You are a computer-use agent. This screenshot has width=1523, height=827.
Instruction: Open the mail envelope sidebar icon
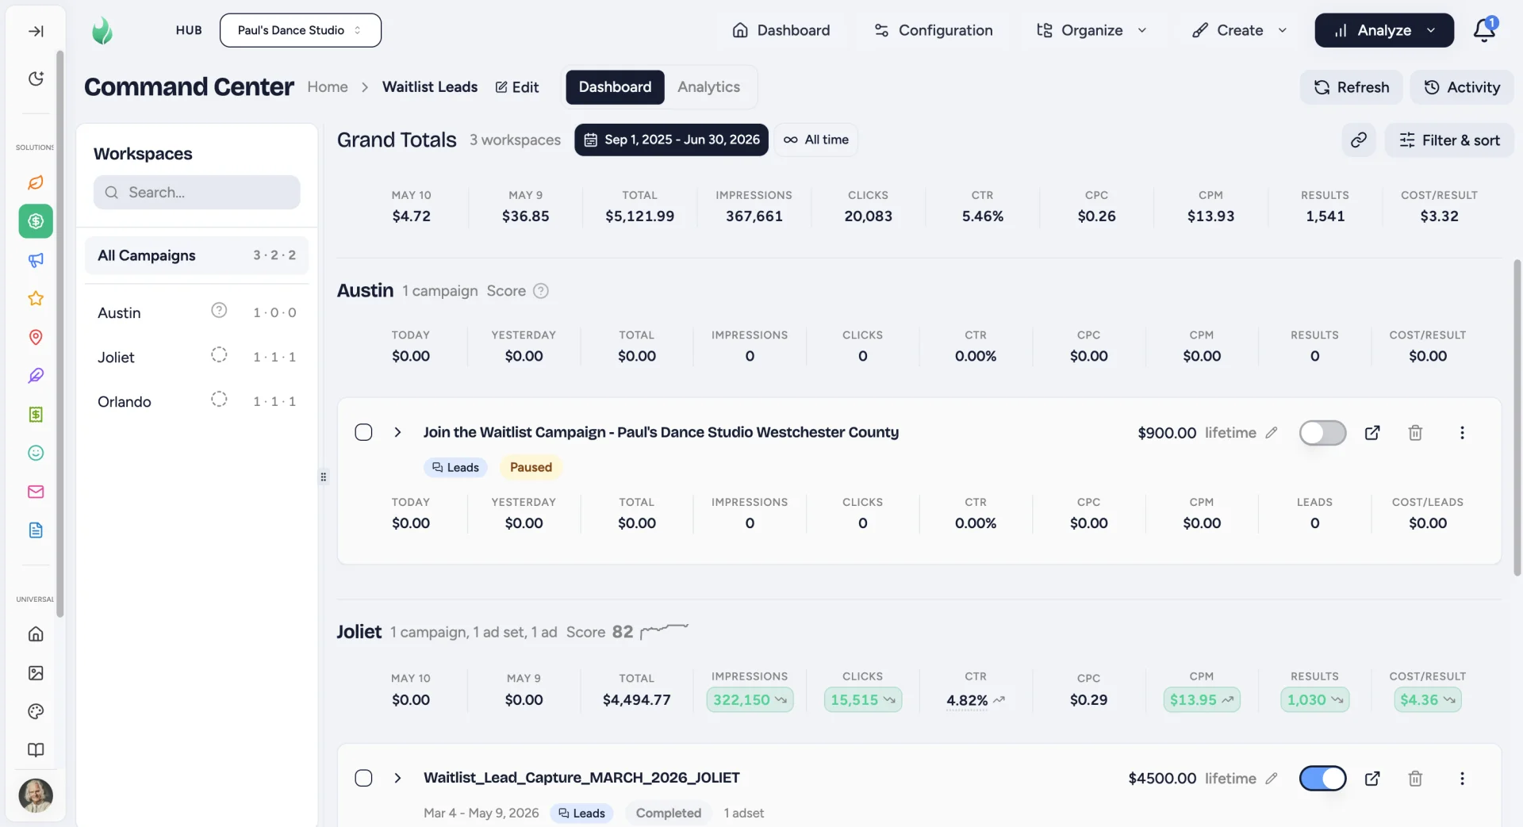36,492
